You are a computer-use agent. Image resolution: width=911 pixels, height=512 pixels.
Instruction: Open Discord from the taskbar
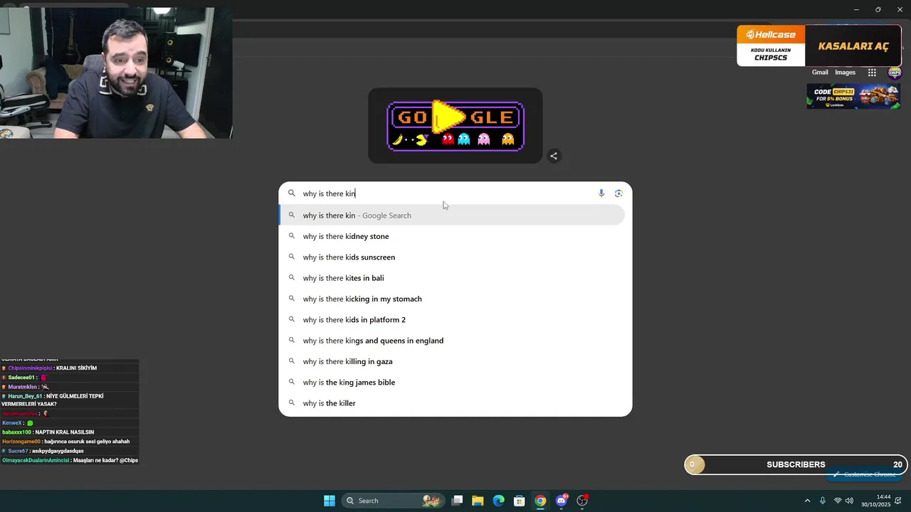(x=562, y=501)
